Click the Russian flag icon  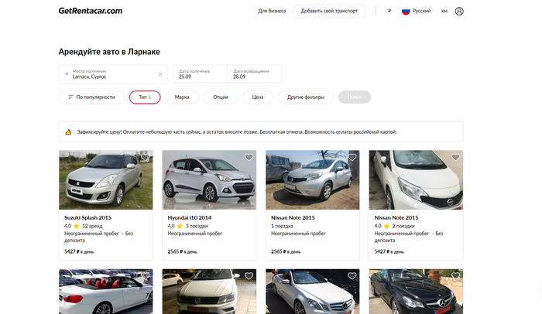point(405,12)
